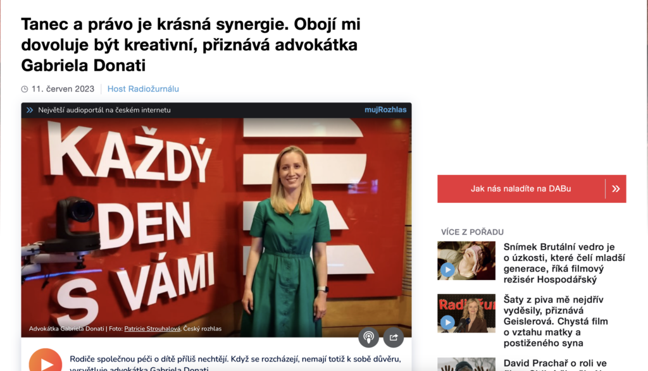Viewport: 648px width, 371px height.
Task: Click the play icon on the Geislerová thumbnail
Action: coord(447,322)
